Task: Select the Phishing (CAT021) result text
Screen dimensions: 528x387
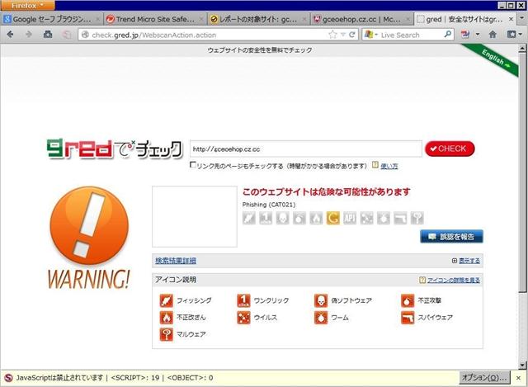Action: [x=269, y=205]
